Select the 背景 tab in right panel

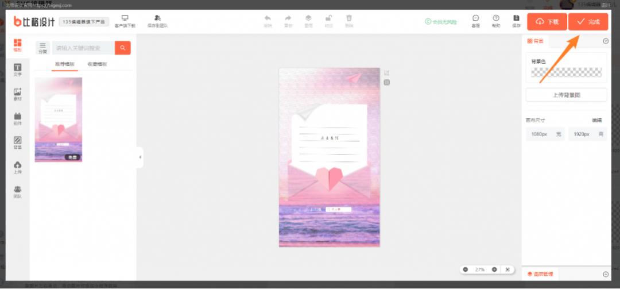tap(536, 41)
